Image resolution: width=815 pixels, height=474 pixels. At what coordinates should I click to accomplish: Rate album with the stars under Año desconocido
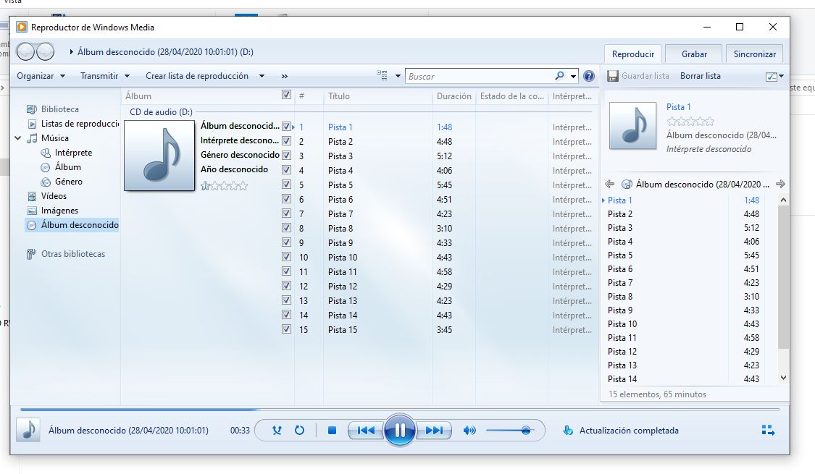(224, 186)
